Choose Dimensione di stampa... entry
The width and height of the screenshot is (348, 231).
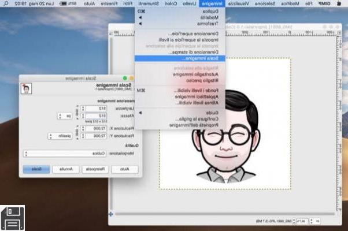[180, 52]
